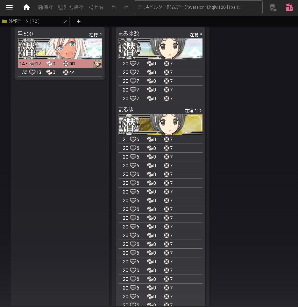The height and width of the screenshot is (307, 298).
Task: Click the pink gift box icon
Action: (x=289, y=7)
